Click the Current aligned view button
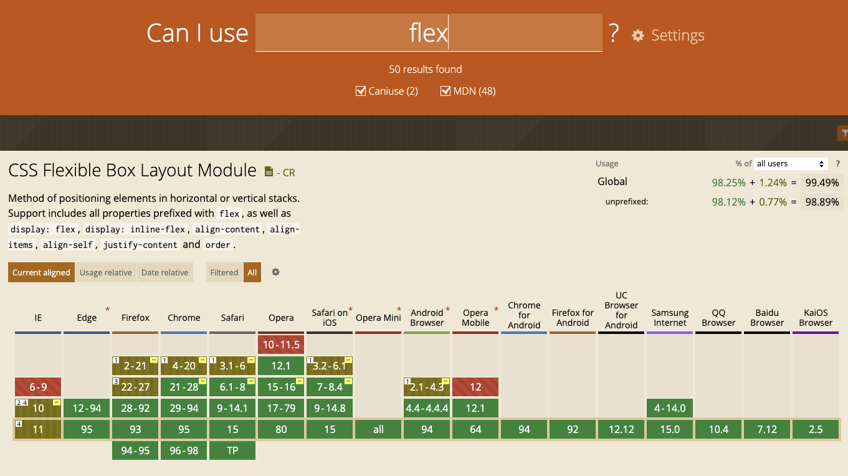The height and width of the screenshot is (476, 848). pyautogui.click(x=40, y=272)
